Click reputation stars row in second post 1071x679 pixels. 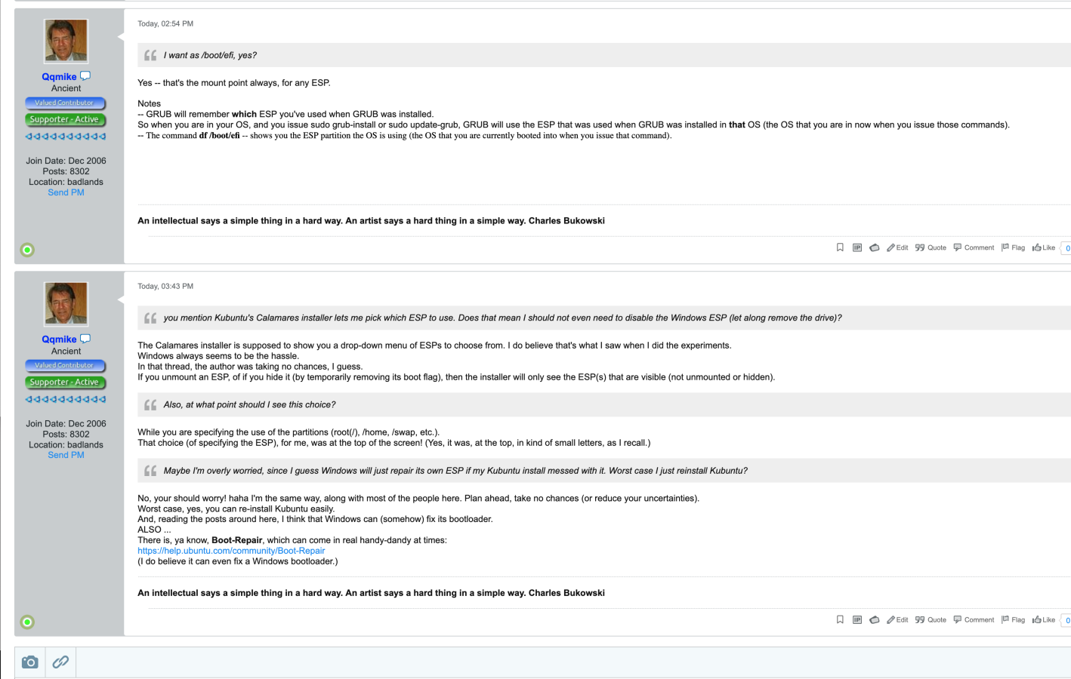pyautogui.click(x=66, y=399)
